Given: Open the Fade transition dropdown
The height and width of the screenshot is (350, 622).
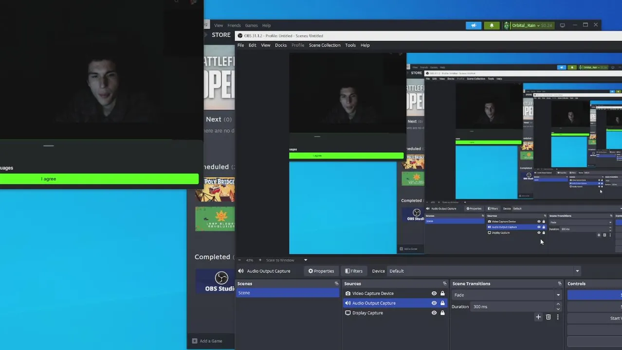Looking at the screenshot, I should click(x=507, y=295).
